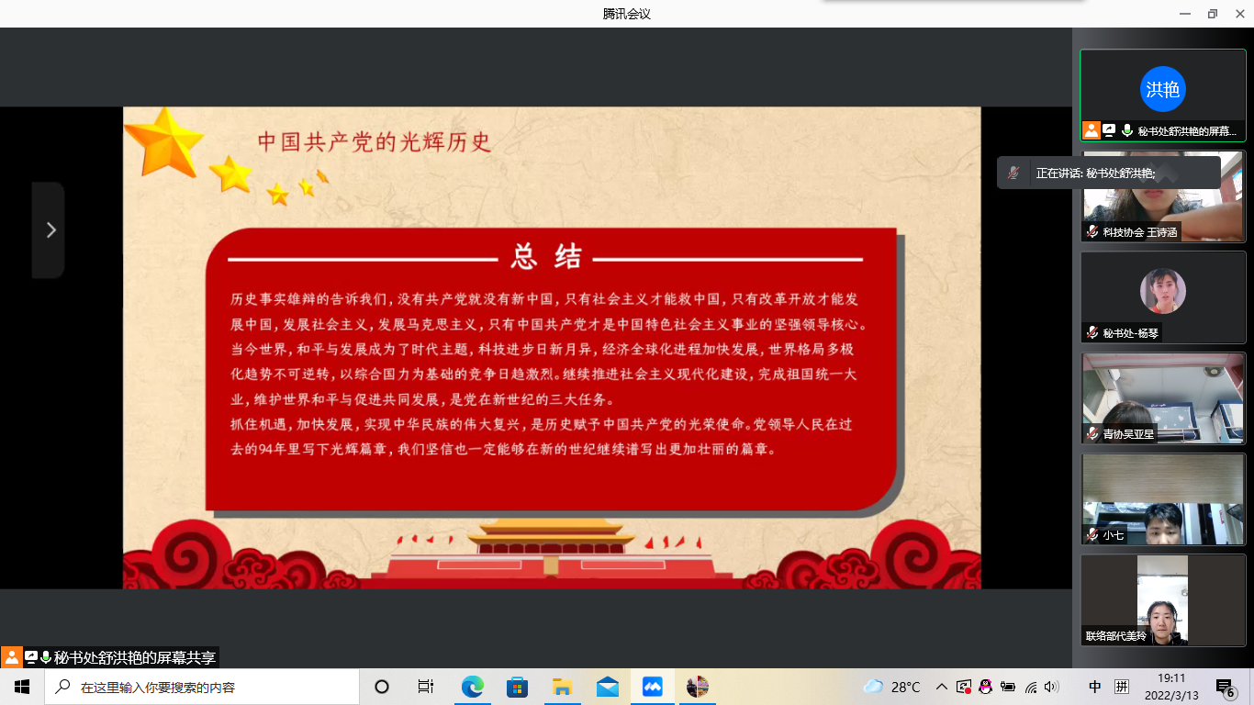Open Task View from the taskbar
The height and width of the screenshot is (705, 1254).
pos(426,687)
